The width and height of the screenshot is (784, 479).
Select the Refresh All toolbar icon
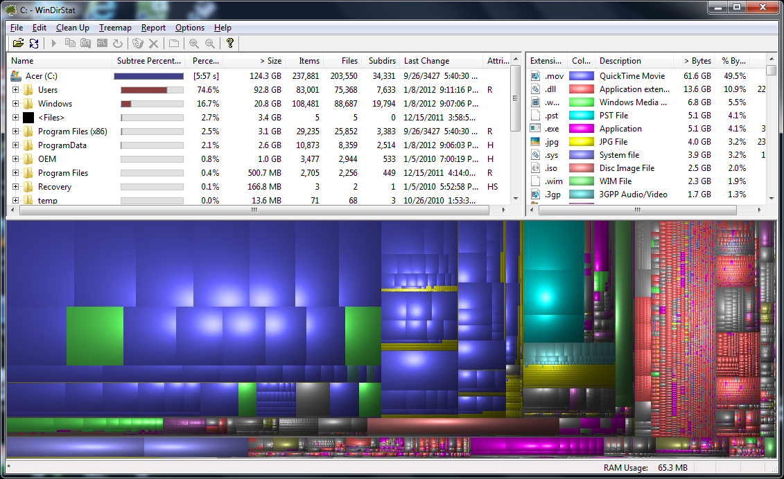point(34,43)
